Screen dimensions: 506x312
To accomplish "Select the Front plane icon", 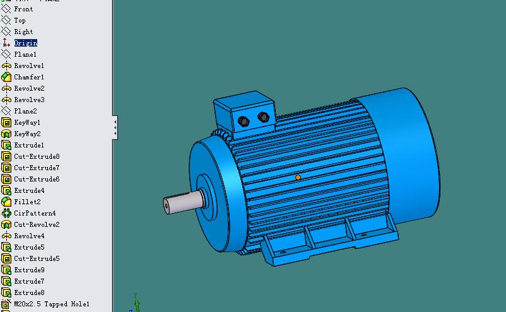I will (6, 9).
